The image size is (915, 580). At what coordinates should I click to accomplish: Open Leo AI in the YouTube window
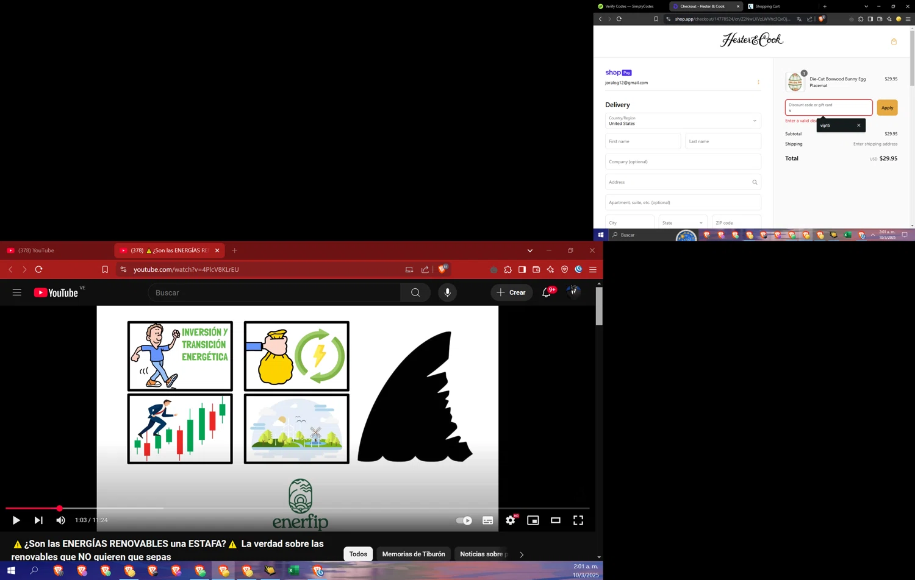click(550, 269)
